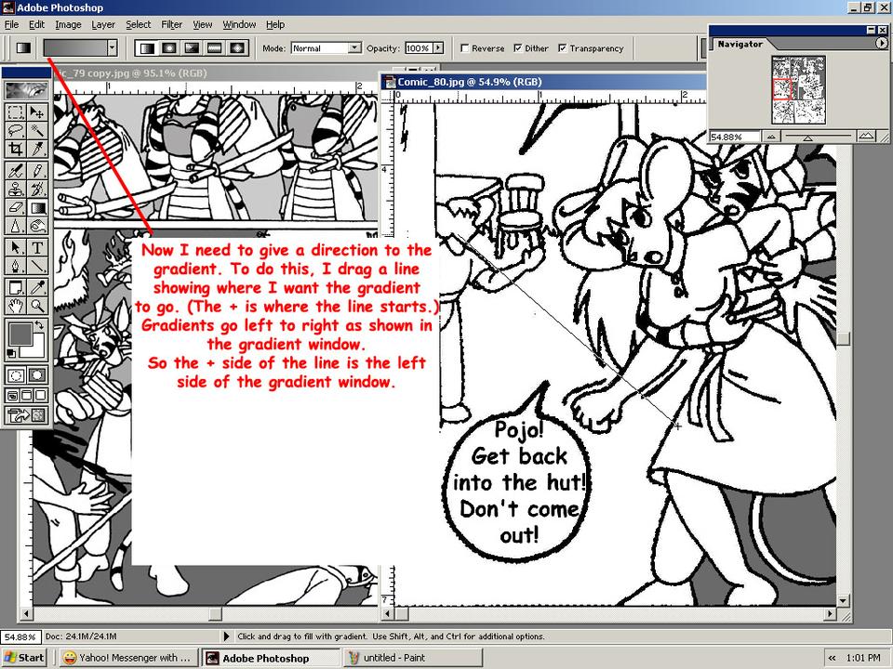Select the Notes tool

tap(16, 287)
